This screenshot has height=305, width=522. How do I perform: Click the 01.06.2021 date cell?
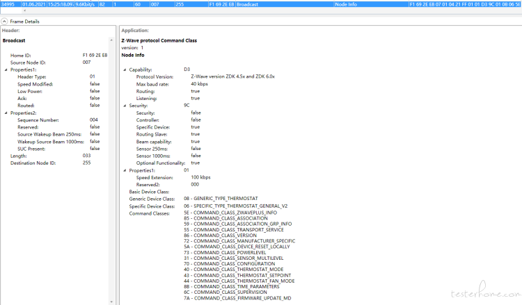34,4
